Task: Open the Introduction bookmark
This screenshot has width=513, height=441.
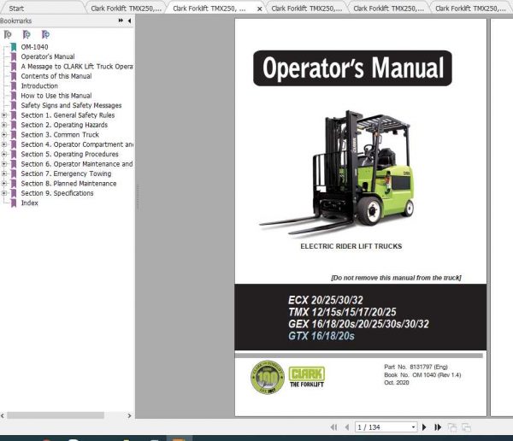Action: 39,85
